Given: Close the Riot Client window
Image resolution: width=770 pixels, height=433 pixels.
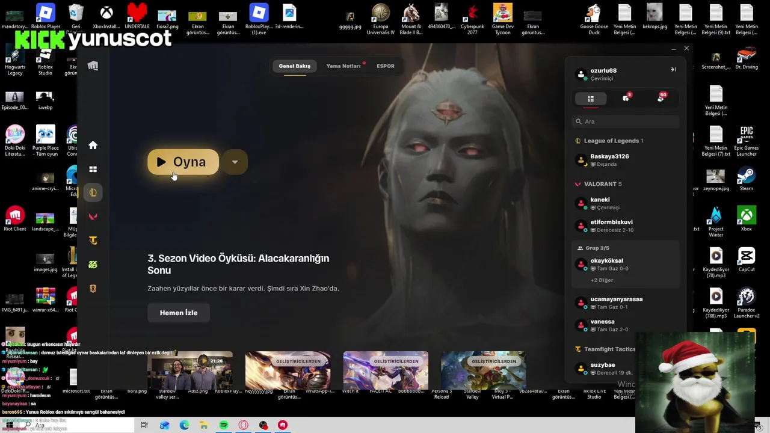Looking at the screenshot, I should tap(686, 48).
